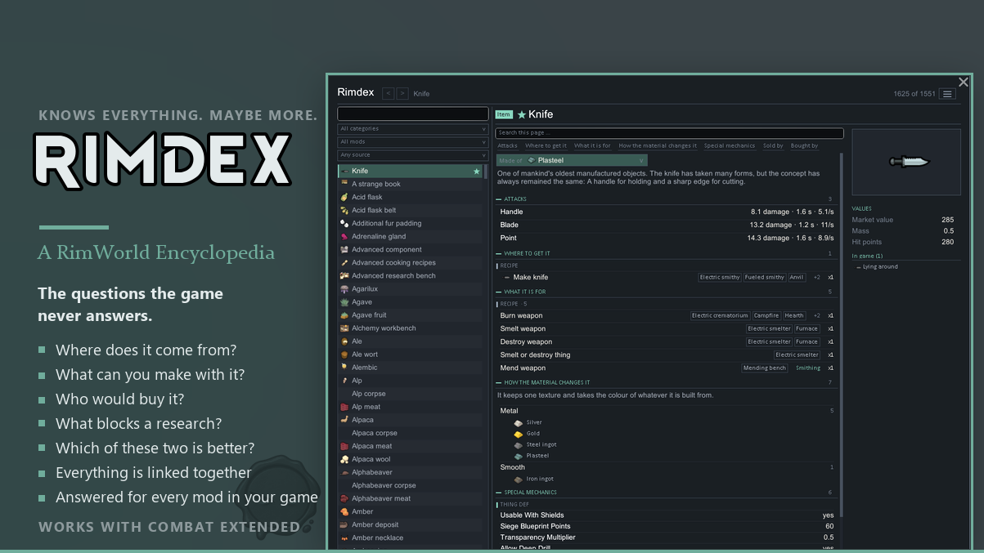The height and width of the screenshot is (553, 984).
Task: Toggle favorite star on Knife list row
Action: (476, 172)
